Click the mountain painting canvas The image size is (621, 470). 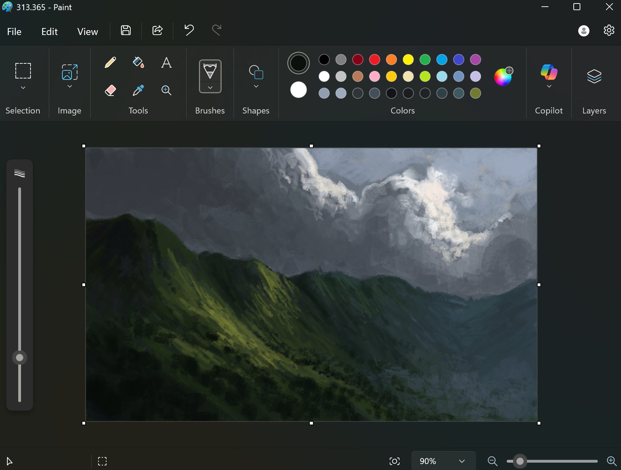click(x=311, y=284)
